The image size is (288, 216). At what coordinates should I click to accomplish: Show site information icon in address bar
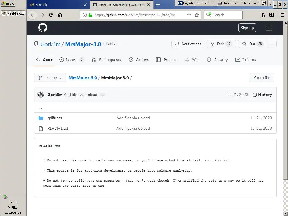(84, 15)
